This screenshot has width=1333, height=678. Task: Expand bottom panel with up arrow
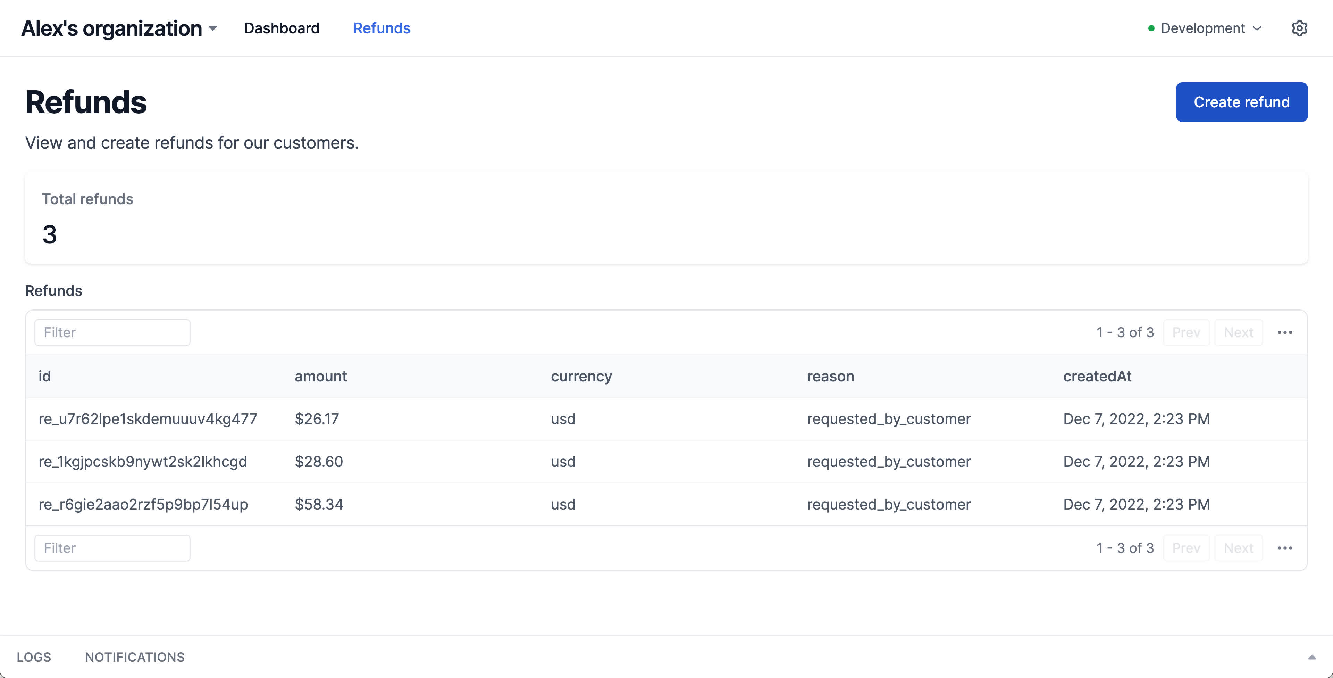1311,657
